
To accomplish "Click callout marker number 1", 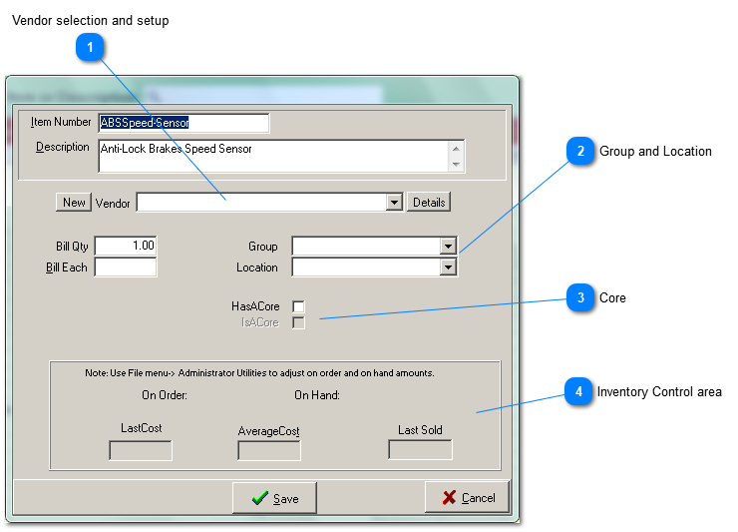I will click(91, 47).
